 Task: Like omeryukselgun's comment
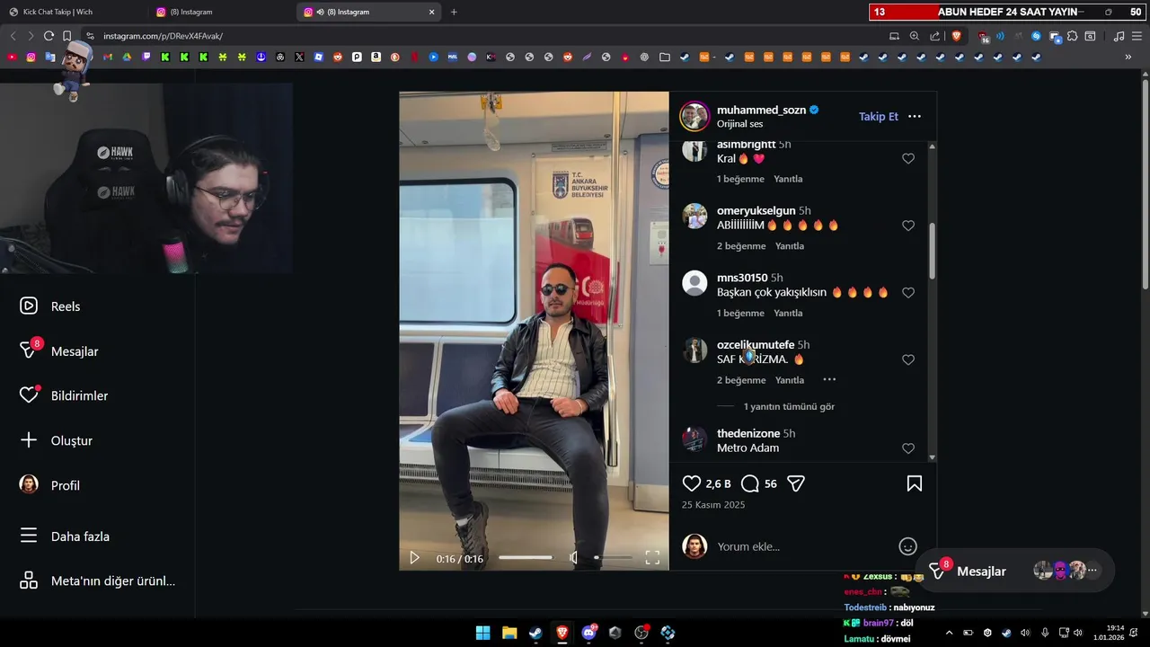908,226
